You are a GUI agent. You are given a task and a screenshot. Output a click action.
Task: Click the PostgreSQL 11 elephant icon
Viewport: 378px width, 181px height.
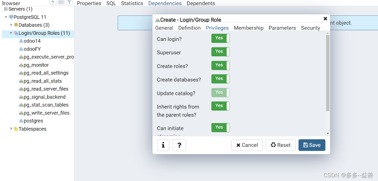tap(11, 17)
